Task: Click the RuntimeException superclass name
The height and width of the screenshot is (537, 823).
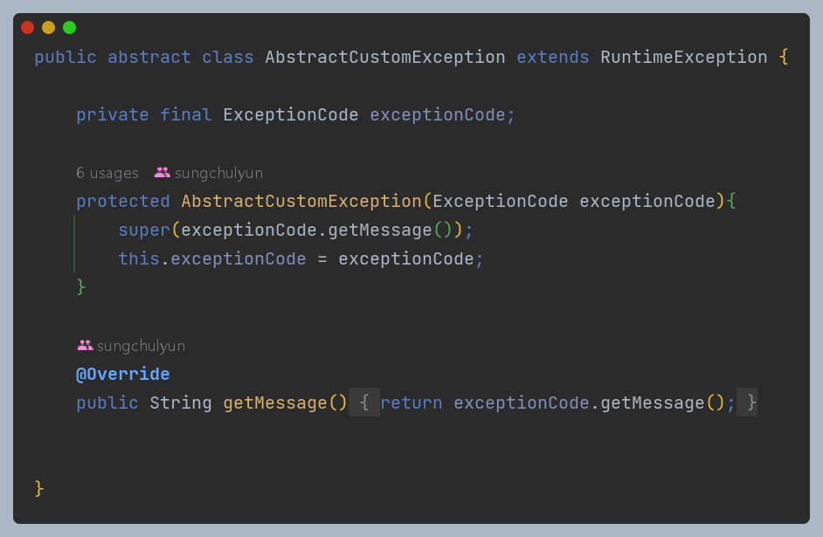Action: click(x=684, y=58)
